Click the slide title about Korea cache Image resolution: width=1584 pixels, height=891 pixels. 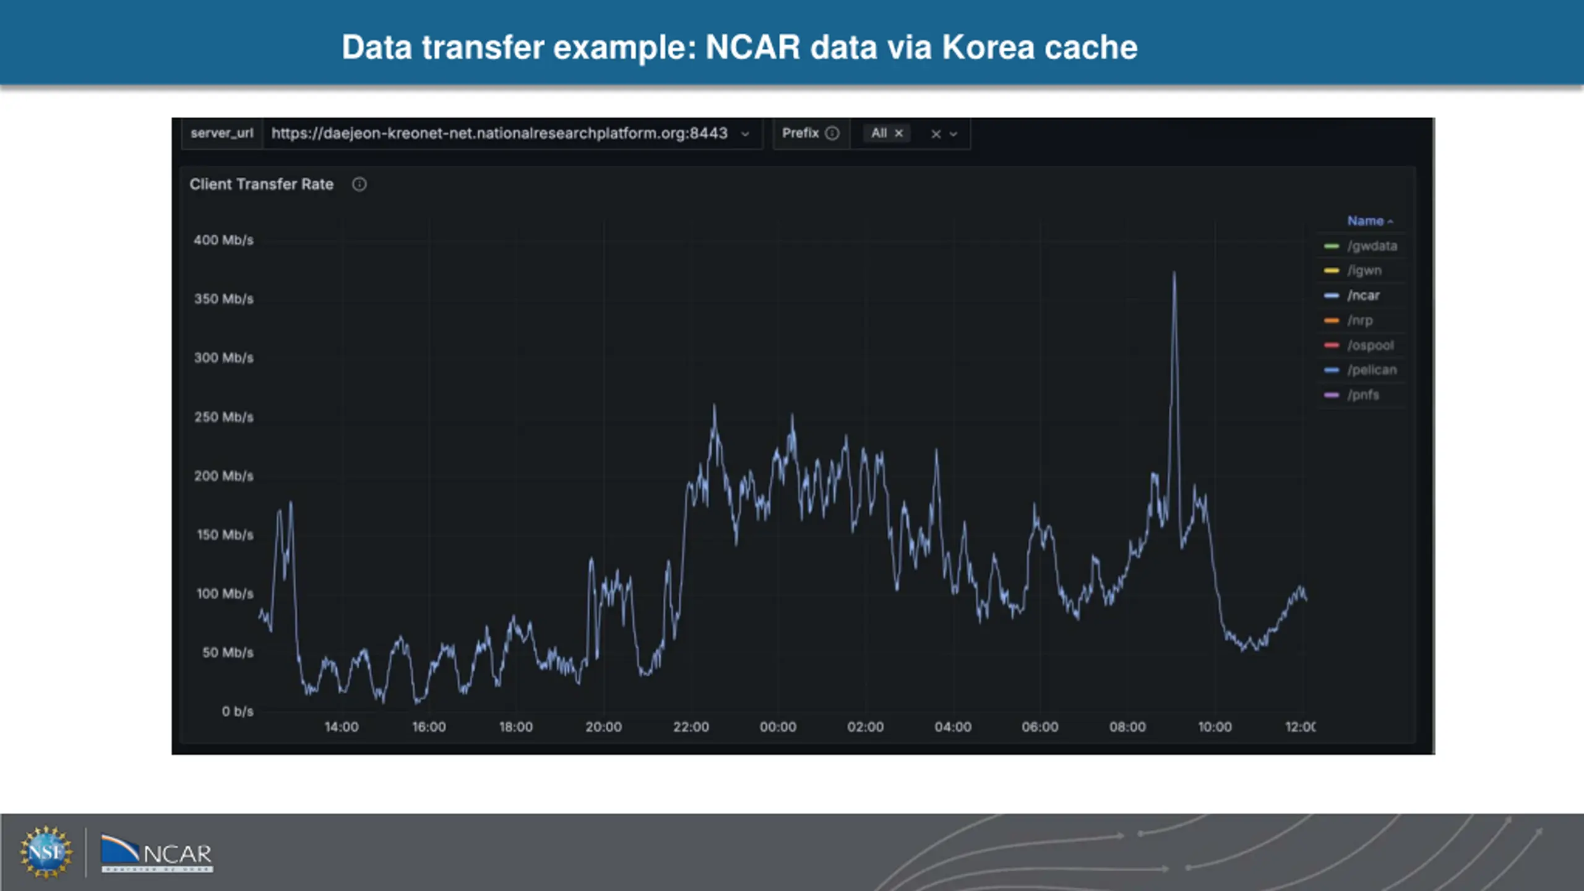pos(739,47)
